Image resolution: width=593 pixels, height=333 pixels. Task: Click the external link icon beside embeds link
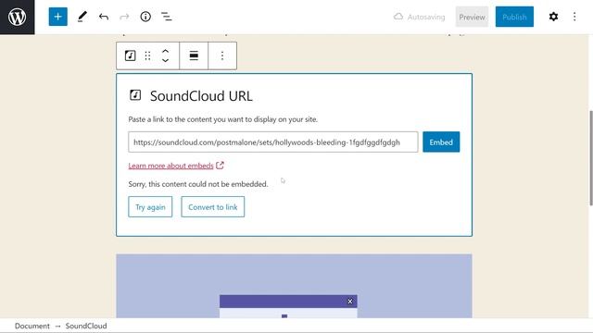[220, 166]
